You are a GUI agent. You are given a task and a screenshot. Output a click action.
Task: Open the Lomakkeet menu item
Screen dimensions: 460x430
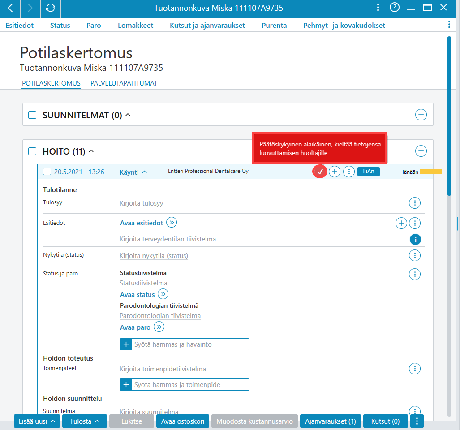pyautogui.click(x=136, y=26)
